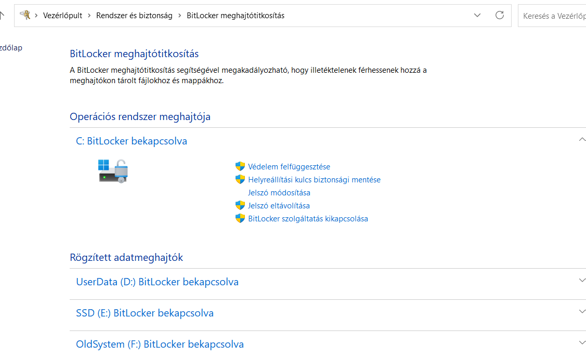Click the C: drive lock icon
586x357 pixels.
[x=113, y=171]
